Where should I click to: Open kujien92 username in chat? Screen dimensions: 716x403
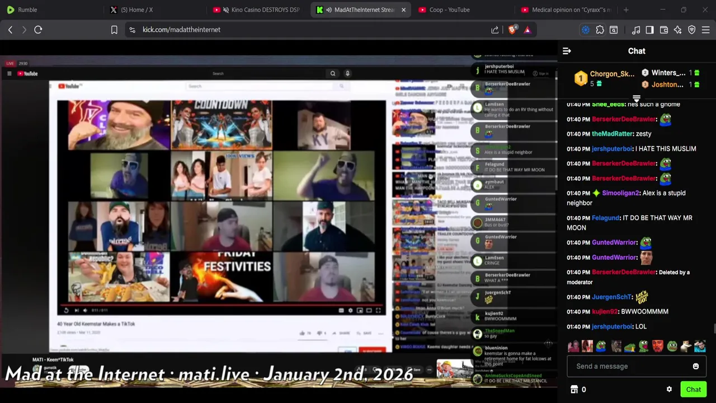pyautogui.click(x=605, y=312)
